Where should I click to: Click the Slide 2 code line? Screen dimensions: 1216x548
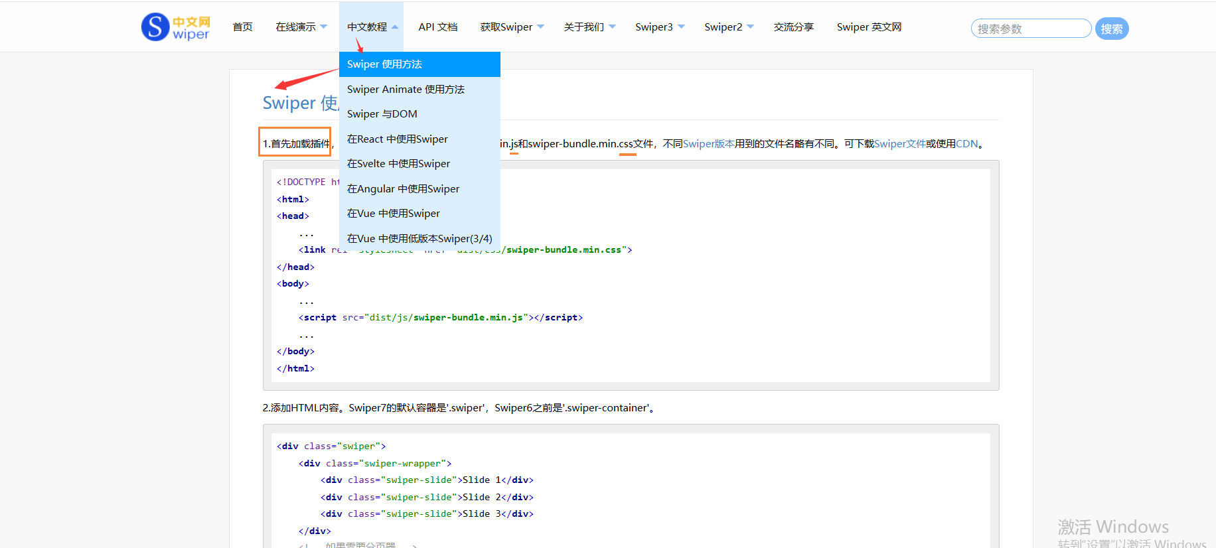427,498
